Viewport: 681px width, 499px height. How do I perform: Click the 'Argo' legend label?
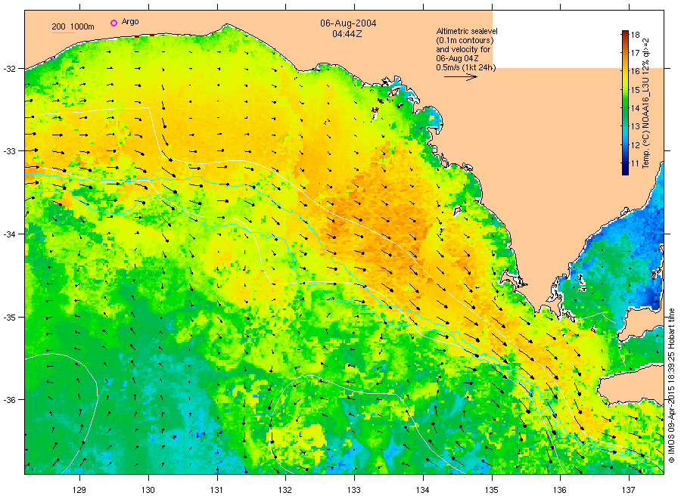tap(130, 22)
